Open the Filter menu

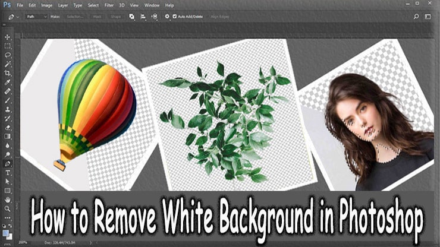click(x=109, y=5)
